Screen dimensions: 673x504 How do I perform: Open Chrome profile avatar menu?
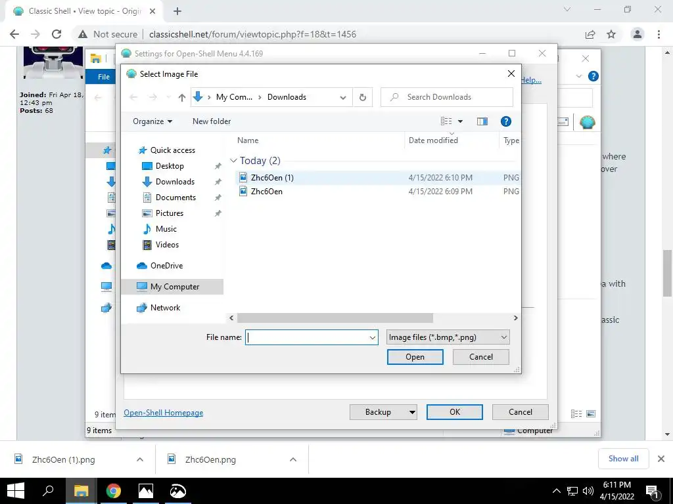pos(638,34)
